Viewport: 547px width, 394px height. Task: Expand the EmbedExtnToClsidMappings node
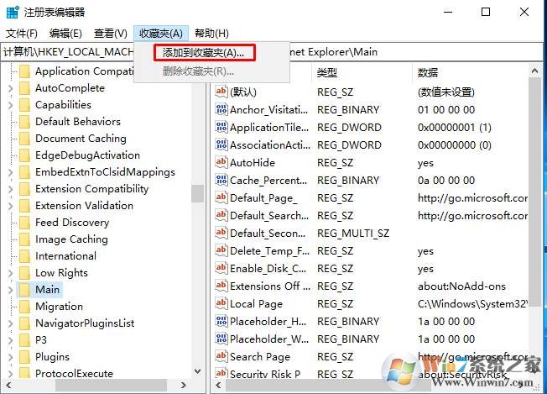(10, 172)
